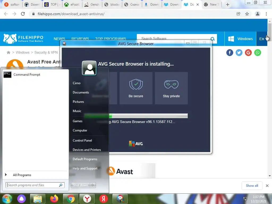Click the Windows Start orb
Viewport: 272px width, 204px height.
(x=7, y=199)
